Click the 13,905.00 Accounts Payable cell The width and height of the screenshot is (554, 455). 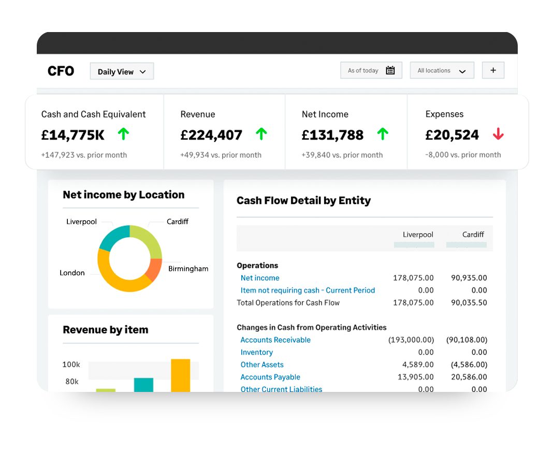point(415,377)
